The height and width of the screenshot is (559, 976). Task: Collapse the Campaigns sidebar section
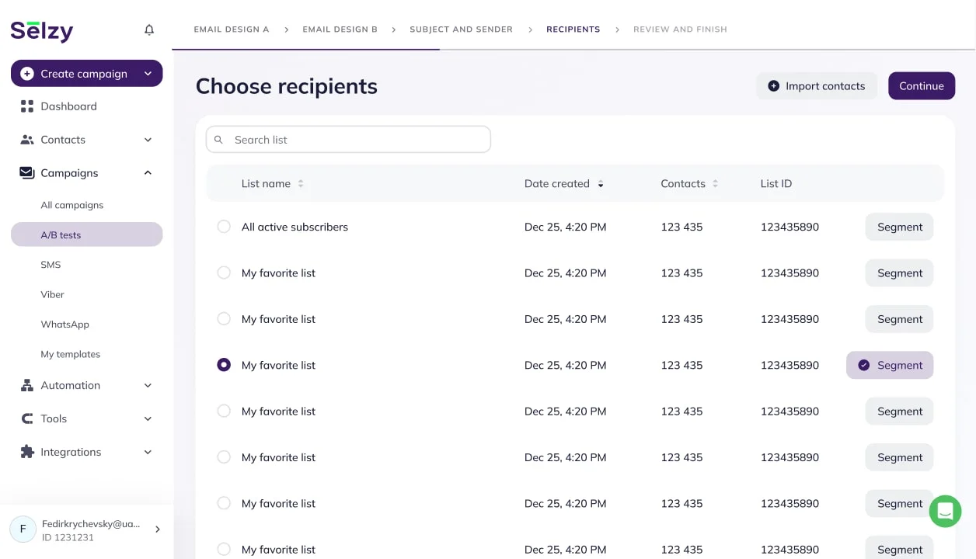148,173
